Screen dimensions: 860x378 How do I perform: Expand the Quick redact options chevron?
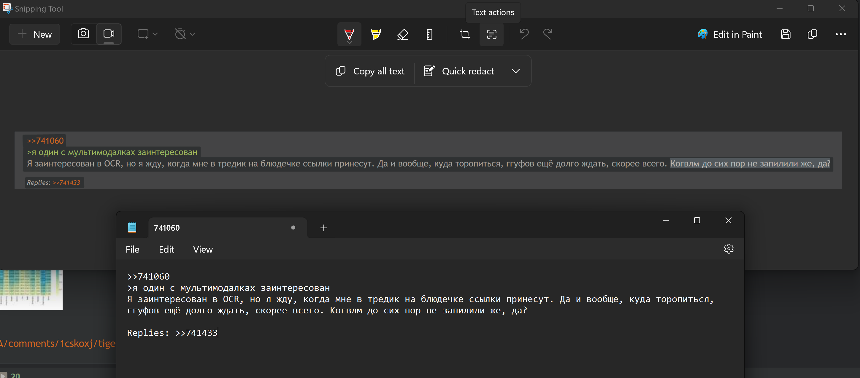click(515, 71)
